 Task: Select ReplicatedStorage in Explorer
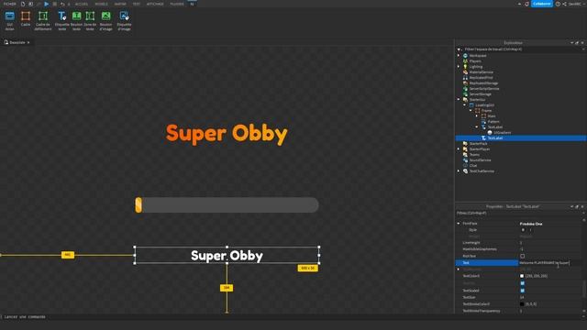point(483,83)
